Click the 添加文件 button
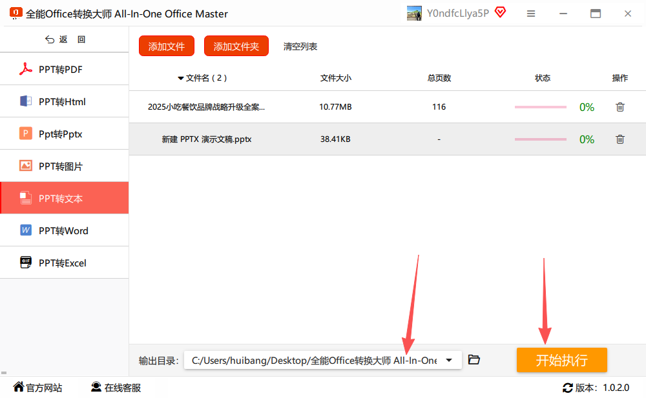Image resolution: width=646 pixels, height=398 pixels. pyautogui.click(x=167, y=46)
